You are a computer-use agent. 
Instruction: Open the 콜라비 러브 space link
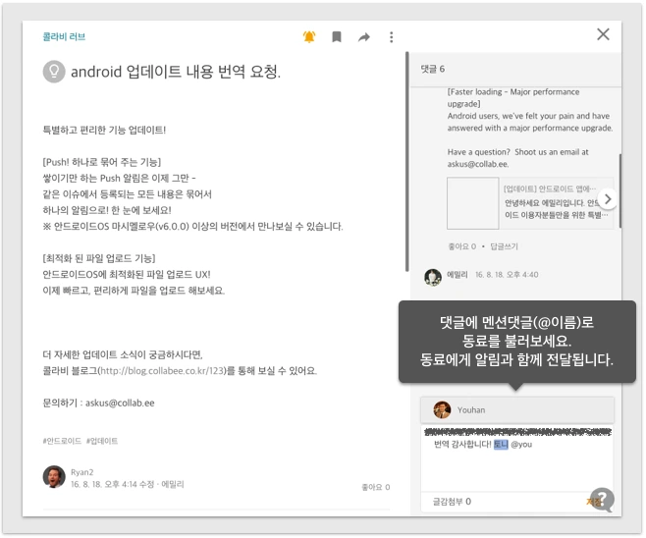click(64, 36)
